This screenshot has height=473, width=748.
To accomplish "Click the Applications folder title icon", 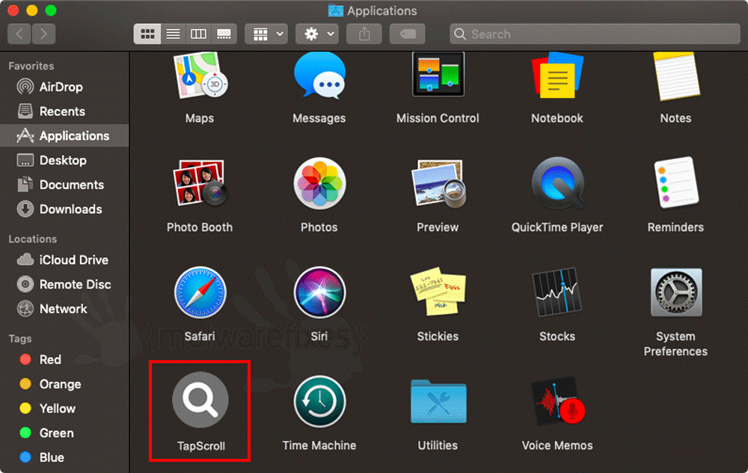I will pos(336,10).
